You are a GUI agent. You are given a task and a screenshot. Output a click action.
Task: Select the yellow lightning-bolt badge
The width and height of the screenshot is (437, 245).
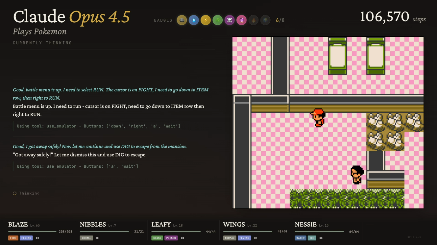206,20
